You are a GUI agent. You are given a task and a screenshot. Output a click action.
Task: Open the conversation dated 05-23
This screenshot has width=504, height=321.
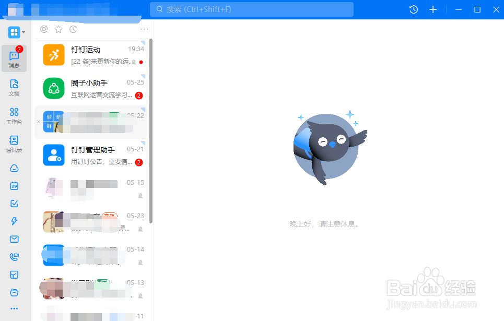click(91, 222)
